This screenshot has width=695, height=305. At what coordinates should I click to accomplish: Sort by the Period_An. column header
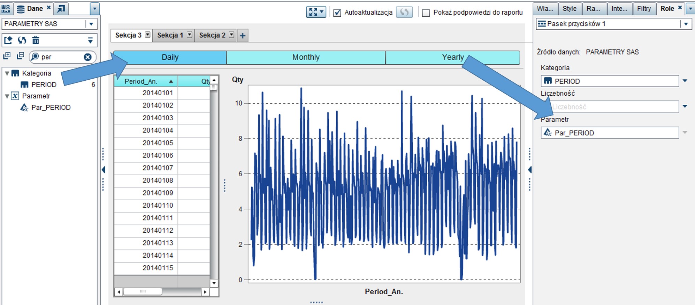coord(146,81)
